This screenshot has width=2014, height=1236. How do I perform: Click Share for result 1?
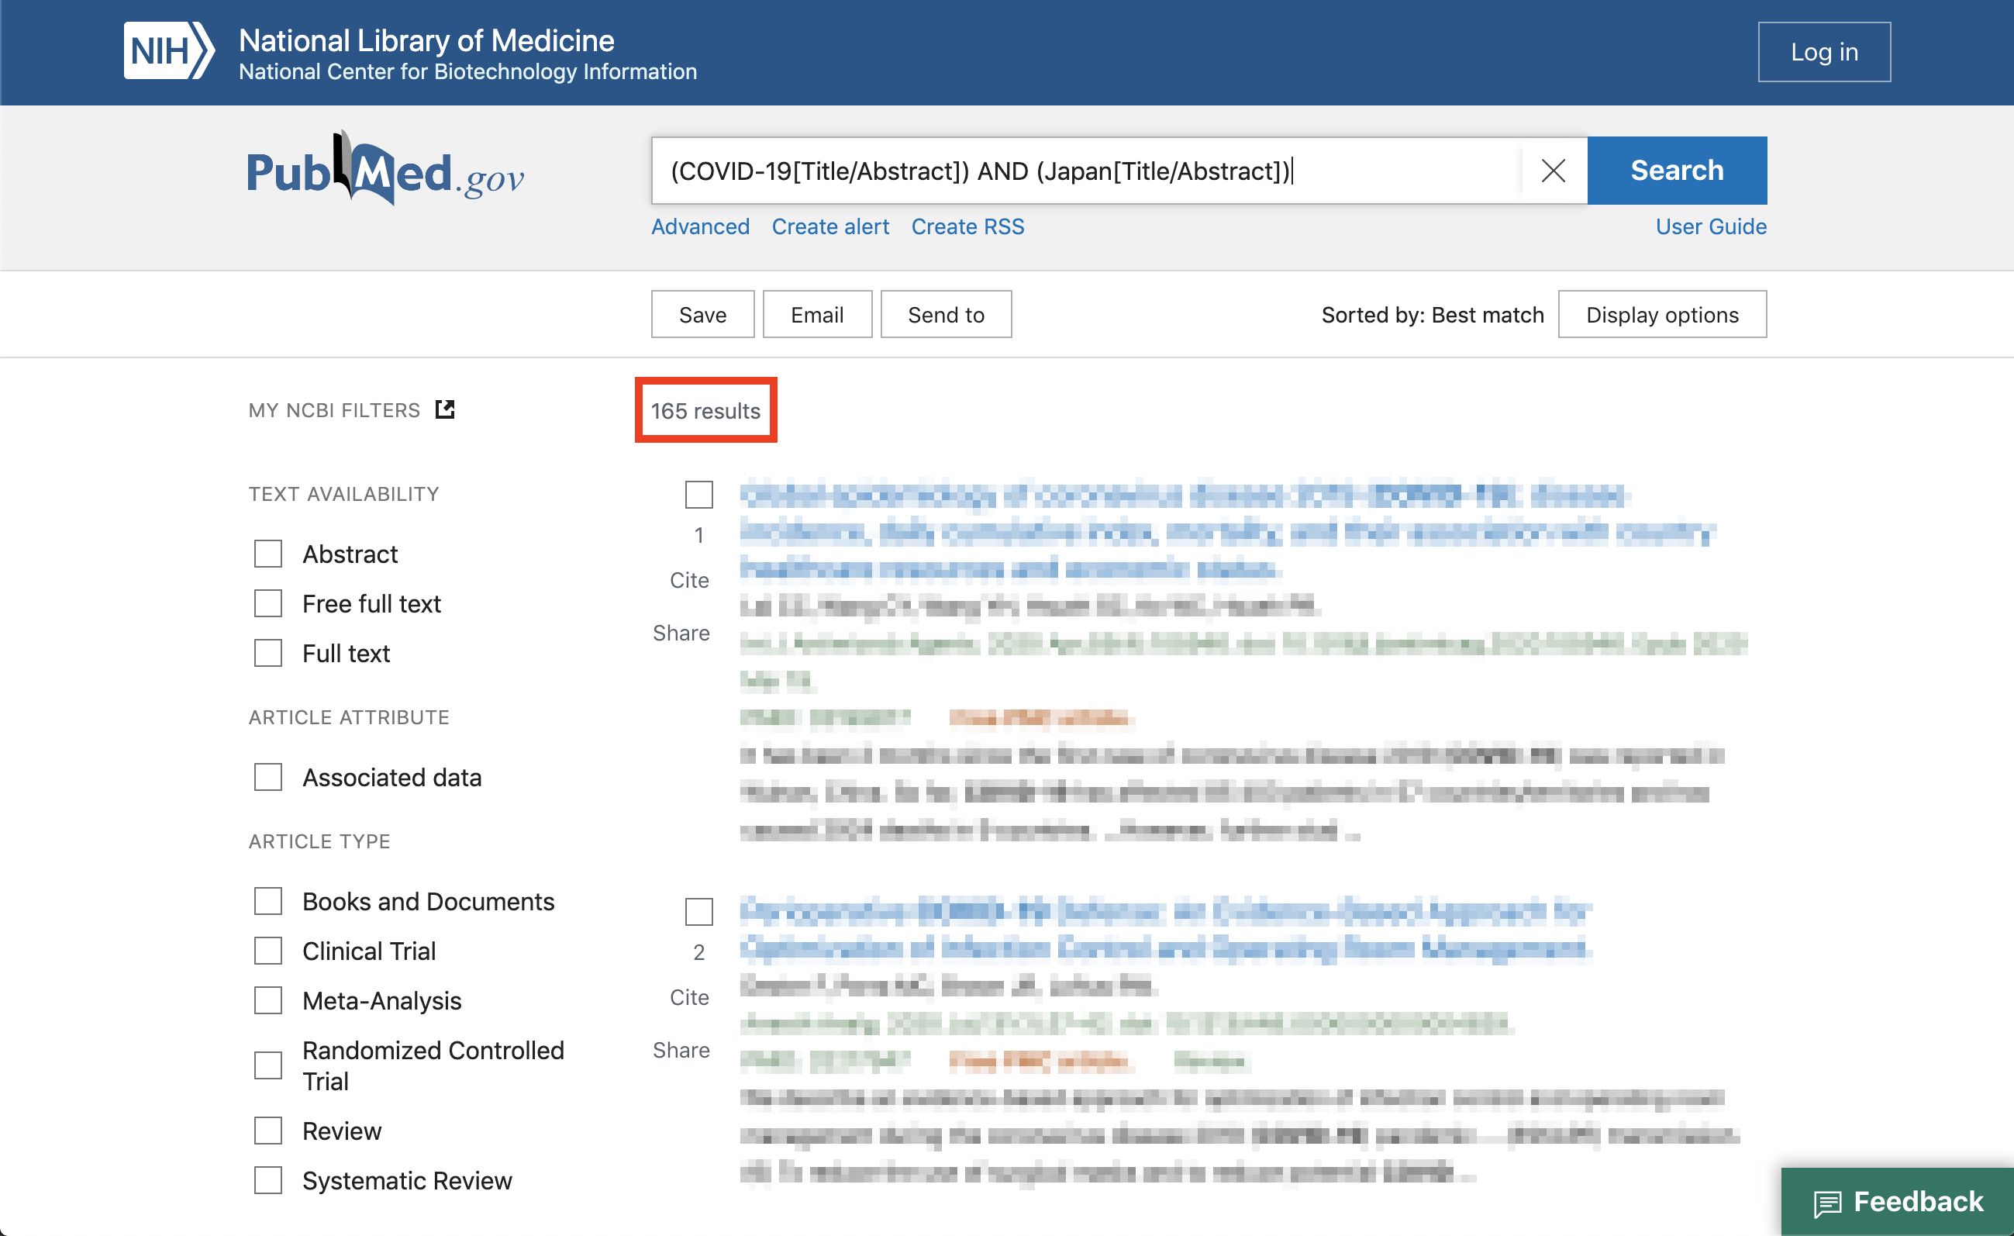[x=681, y=633]
